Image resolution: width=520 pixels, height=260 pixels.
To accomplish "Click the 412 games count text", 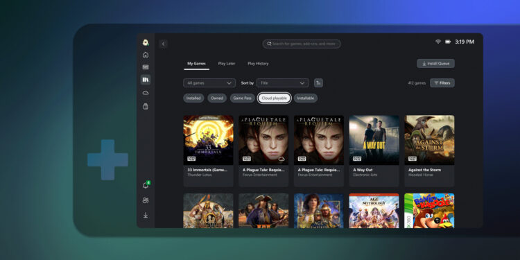I will tap(417, 83).
